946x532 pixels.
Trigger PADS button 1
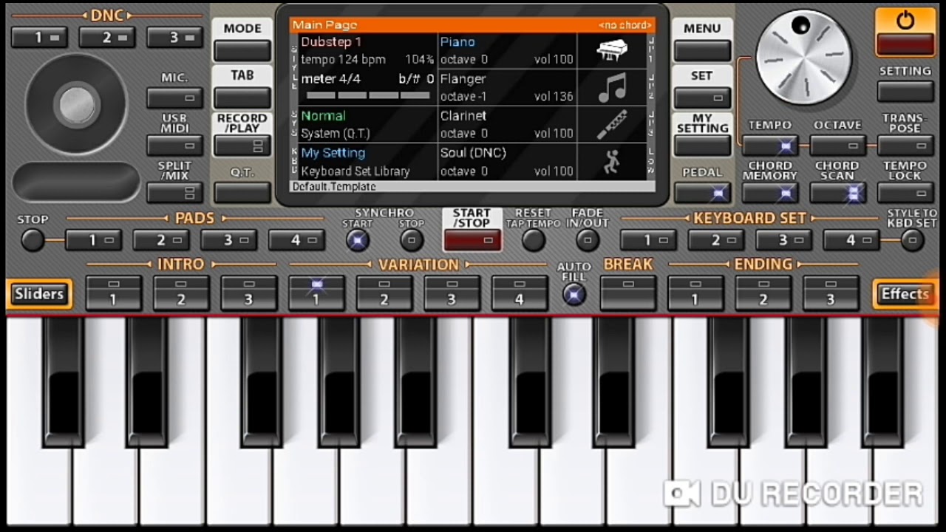coord(93,240)
